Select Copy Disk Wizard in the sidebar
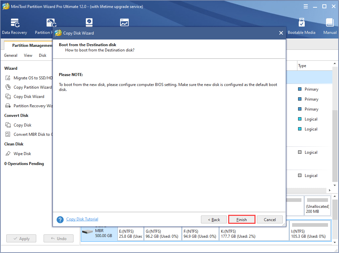The height and width of the screenshot is (253, 339). pyautogui.click(x=25, y=96)
